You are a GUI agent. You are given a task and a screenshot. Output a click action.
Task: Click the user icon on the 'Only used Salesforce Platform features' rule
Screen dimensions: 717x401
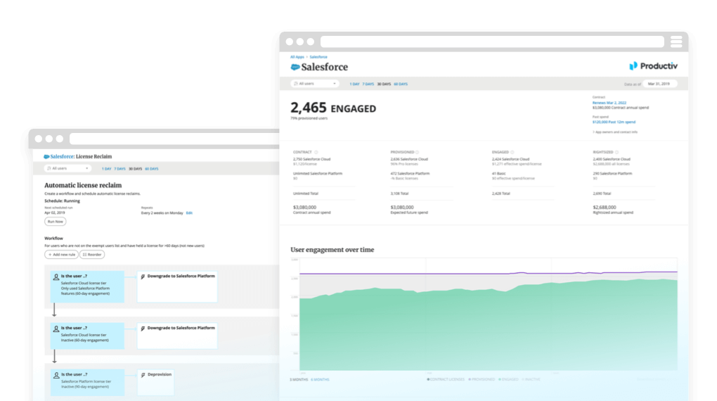point(56,276)
